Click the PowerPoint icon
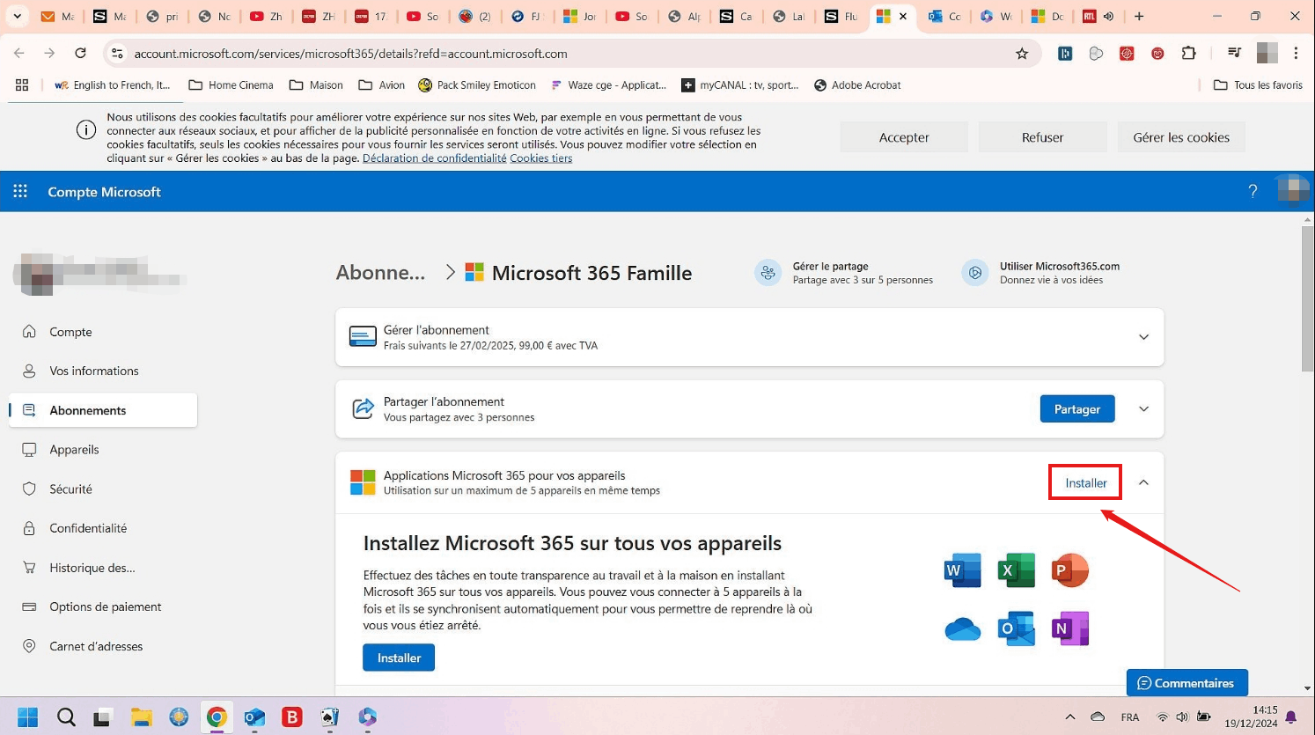The width and height of the screenshot is (1315, 735). (x=1069, y=570)
